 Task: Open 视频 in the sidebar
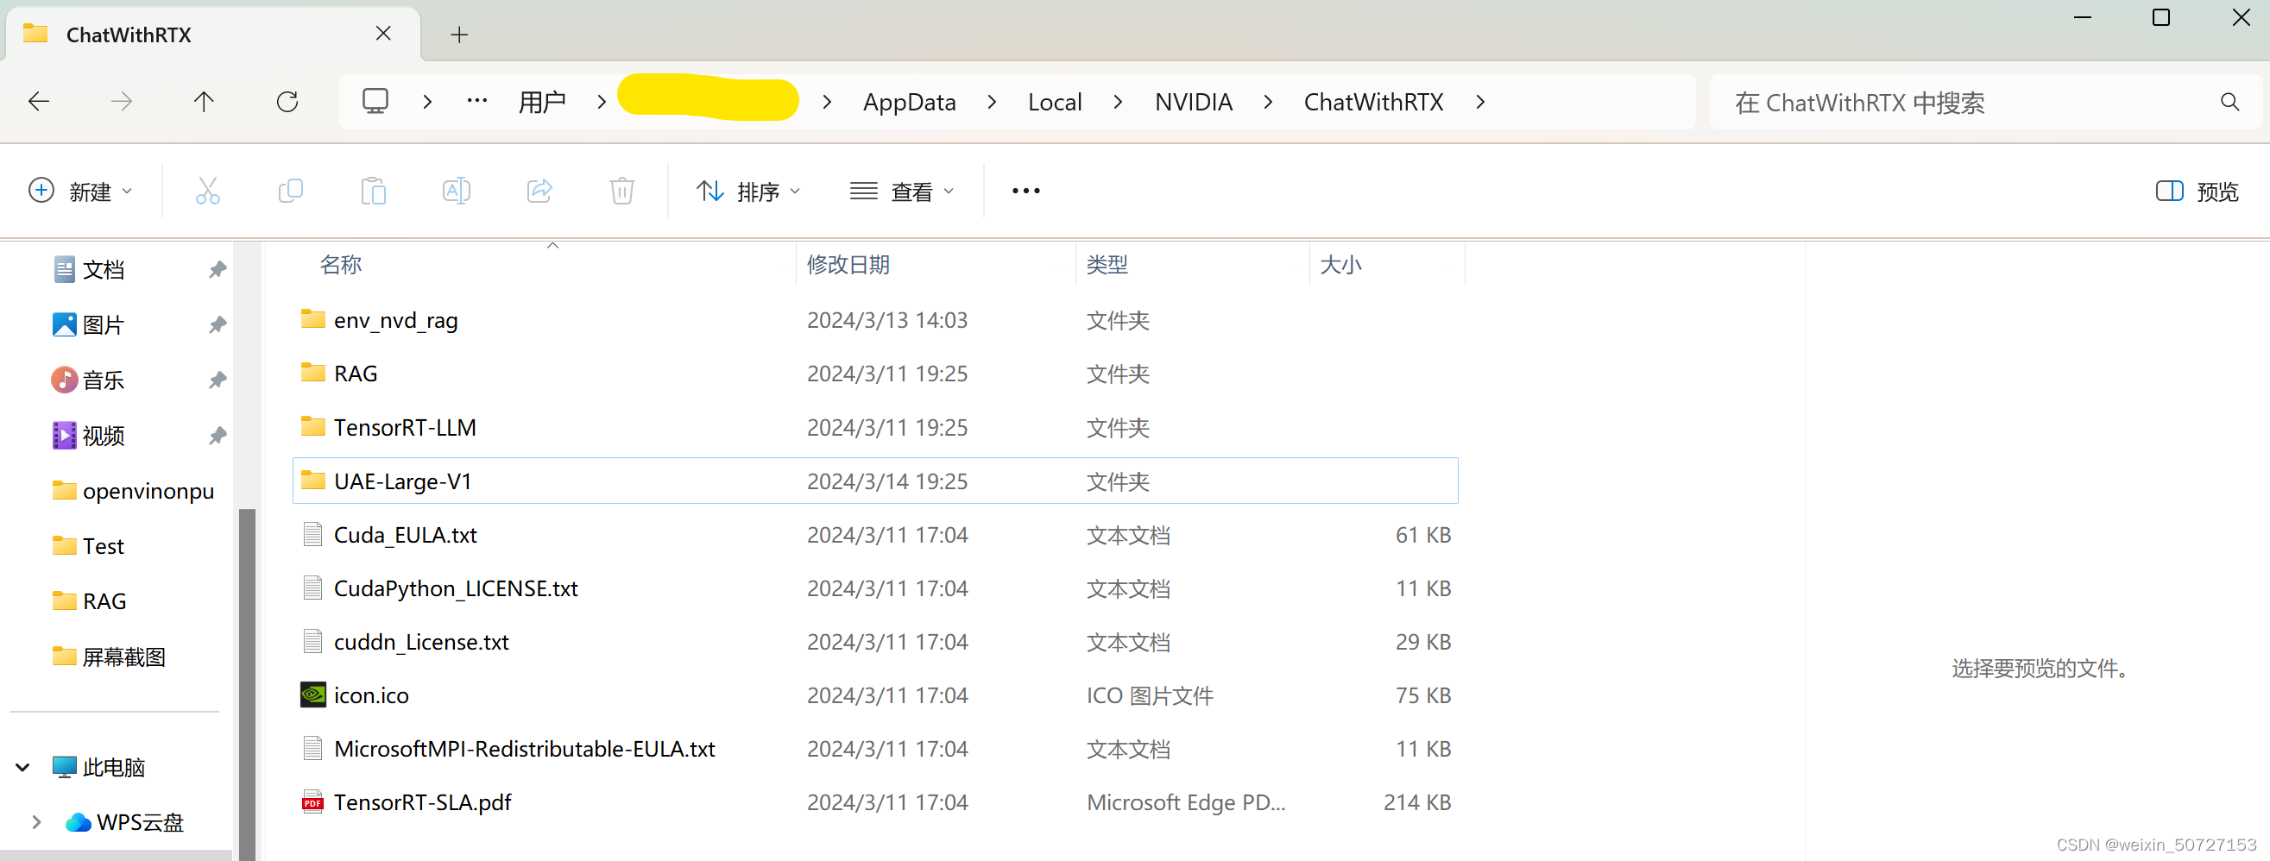pyautogui.click(x=103, y=436)
